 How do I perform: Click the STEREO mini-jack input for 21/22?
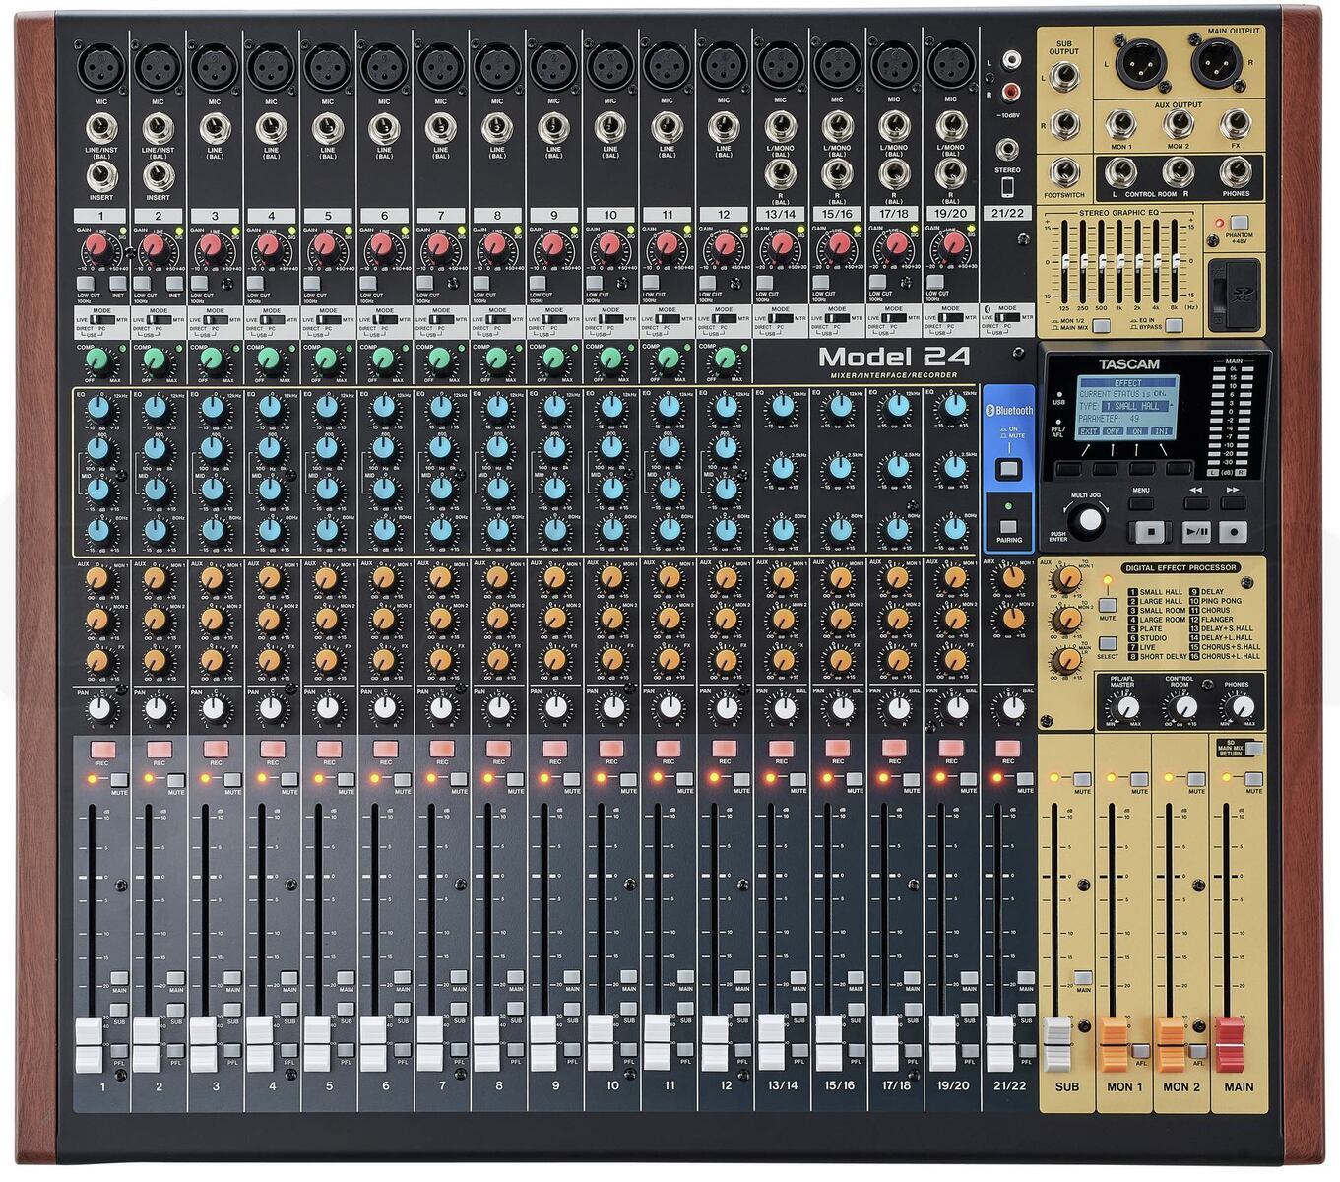(1008, 150)
